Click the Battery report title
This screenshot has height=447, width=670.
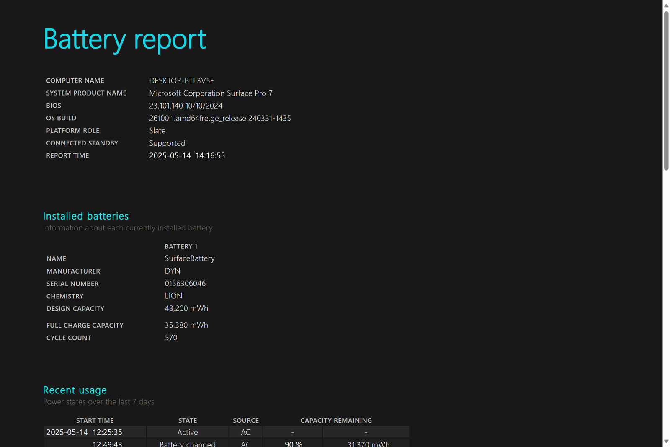pos(125,39)
